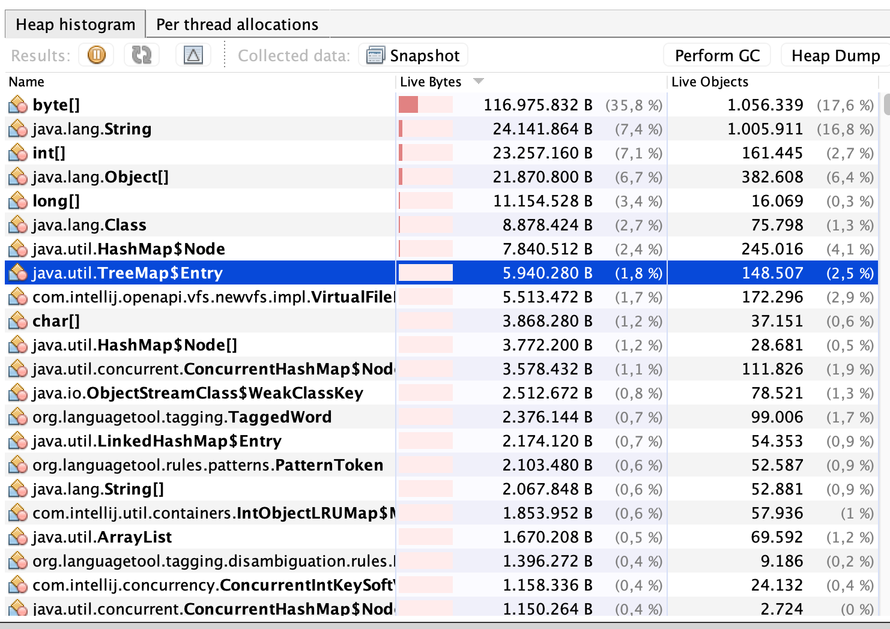Click the class icon next to java.util.TreeMap$Entry
The width and height of the screenshot is (890, 629).
18,273
